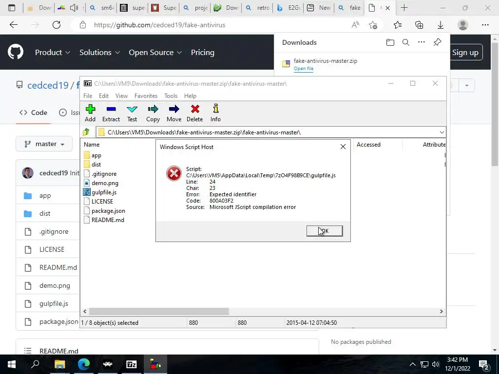The width and height of the screenshot is (499, 374).
Task: Open the cedced19 user link
Action: tap(48, 85)
